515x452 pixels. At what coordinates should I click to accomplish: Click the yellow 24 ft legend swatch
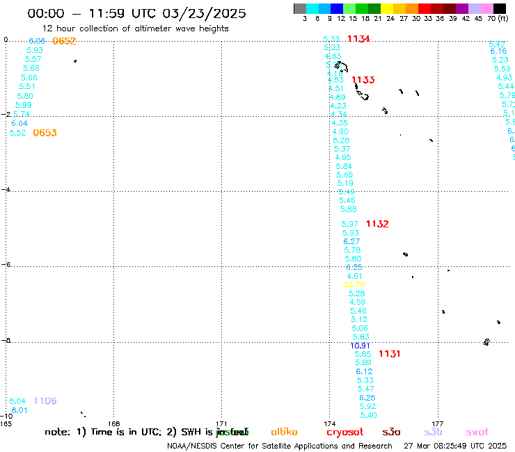tap(387, 8)
